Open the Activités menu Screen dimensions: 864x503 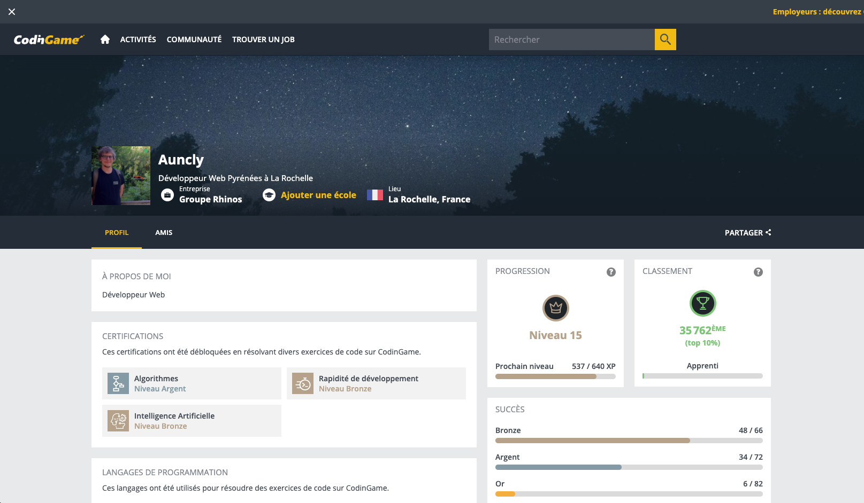(138, 39)
